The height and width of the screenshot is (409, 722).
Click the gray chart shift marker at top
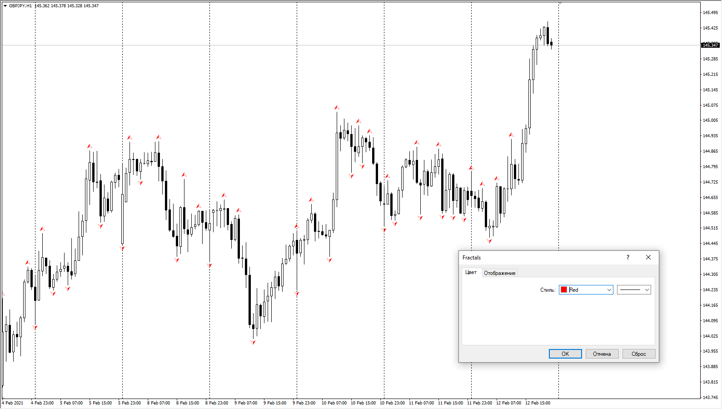pyautogui.click(x=560, y=4)
